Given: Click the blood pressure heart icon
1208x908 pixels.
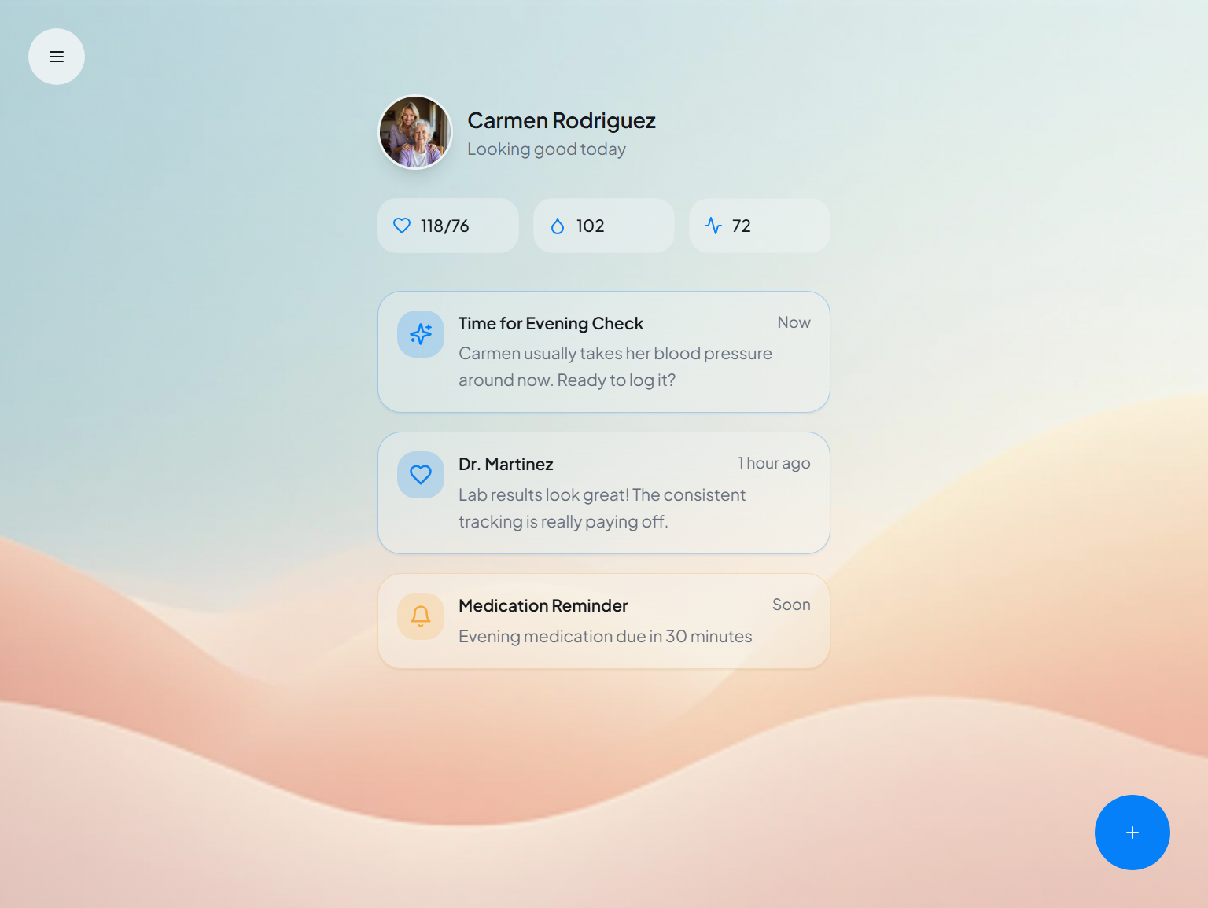Looking at the screenshot, I should [x=402, y=226].
